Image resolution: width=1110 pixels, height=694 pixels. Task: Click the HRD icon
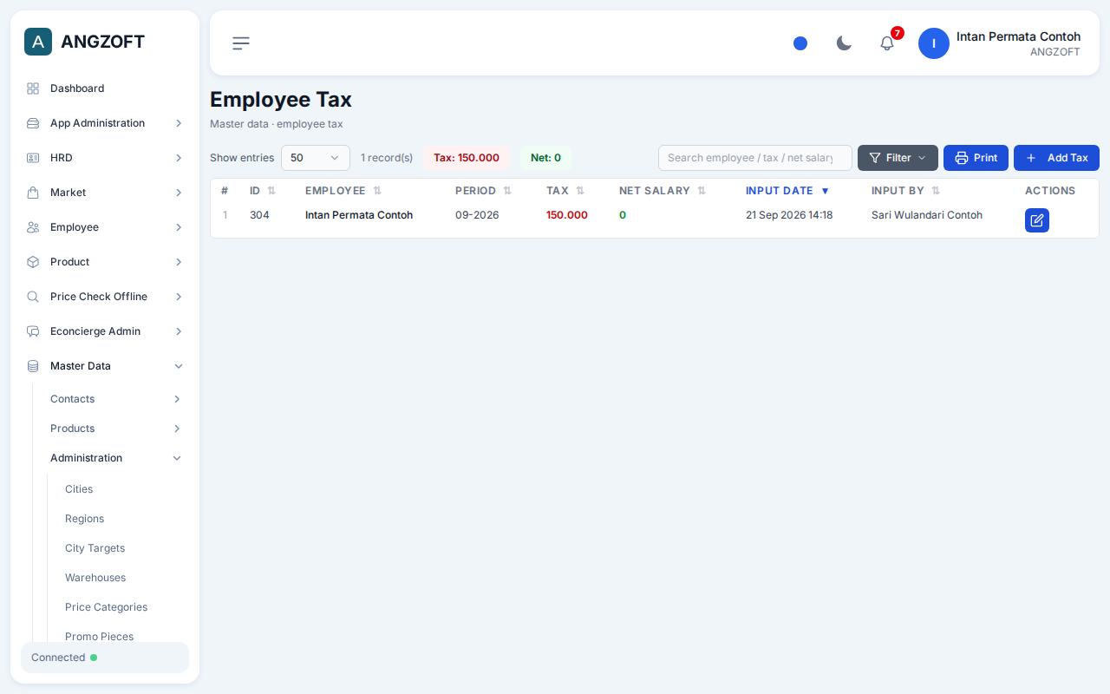(x=33, y=158)
